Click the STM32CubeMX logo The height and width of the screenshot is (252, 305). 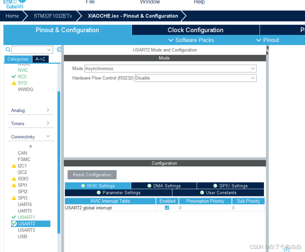14,4
